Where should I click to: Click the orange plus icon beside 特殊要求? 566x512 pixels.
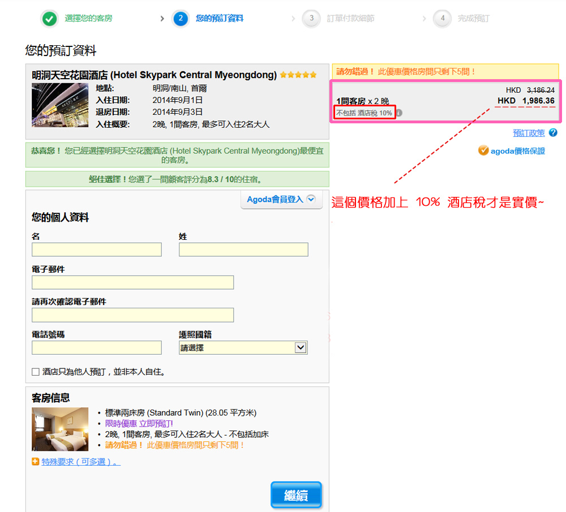(x=35, y=462)
